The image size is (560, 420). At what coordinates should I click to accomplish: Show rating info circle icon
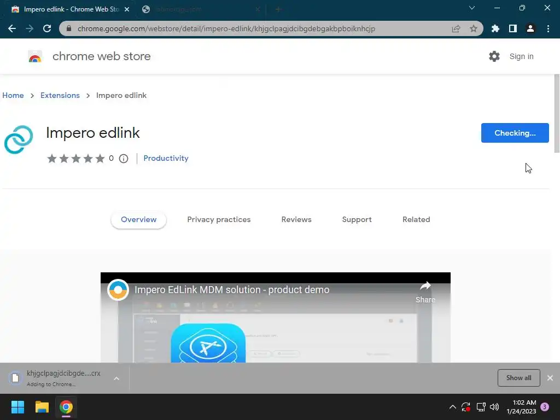click(124, 159)
